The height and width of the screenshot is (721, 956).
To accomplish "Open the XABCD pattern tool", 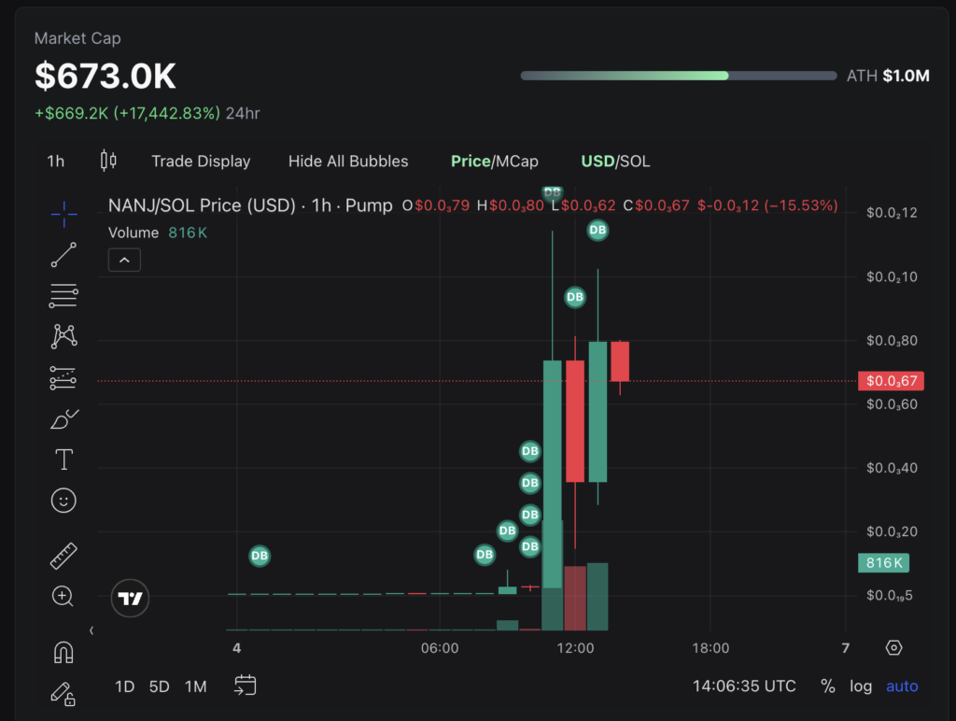I will (x=63, y=335).
